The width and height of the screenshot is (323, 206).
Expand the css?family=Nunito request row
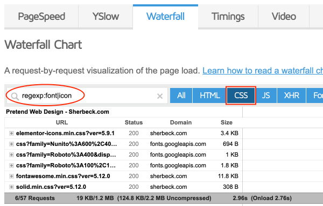point(11,144)
